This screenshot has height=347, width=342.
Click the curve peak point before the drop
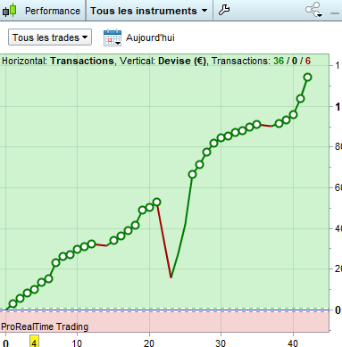point(157,202)
